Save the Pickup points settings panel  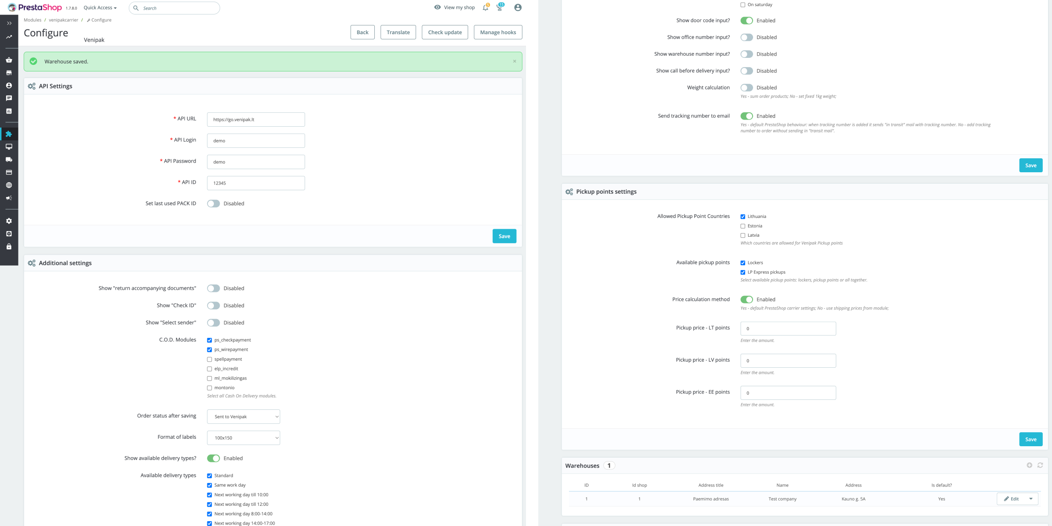coord(1031,439)
